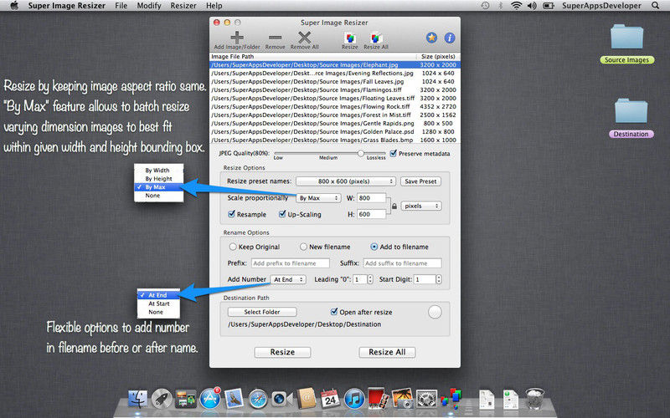670x418 pixels.
Task: Toggle the aspect ratio lock icon
Action: point(394,206)
